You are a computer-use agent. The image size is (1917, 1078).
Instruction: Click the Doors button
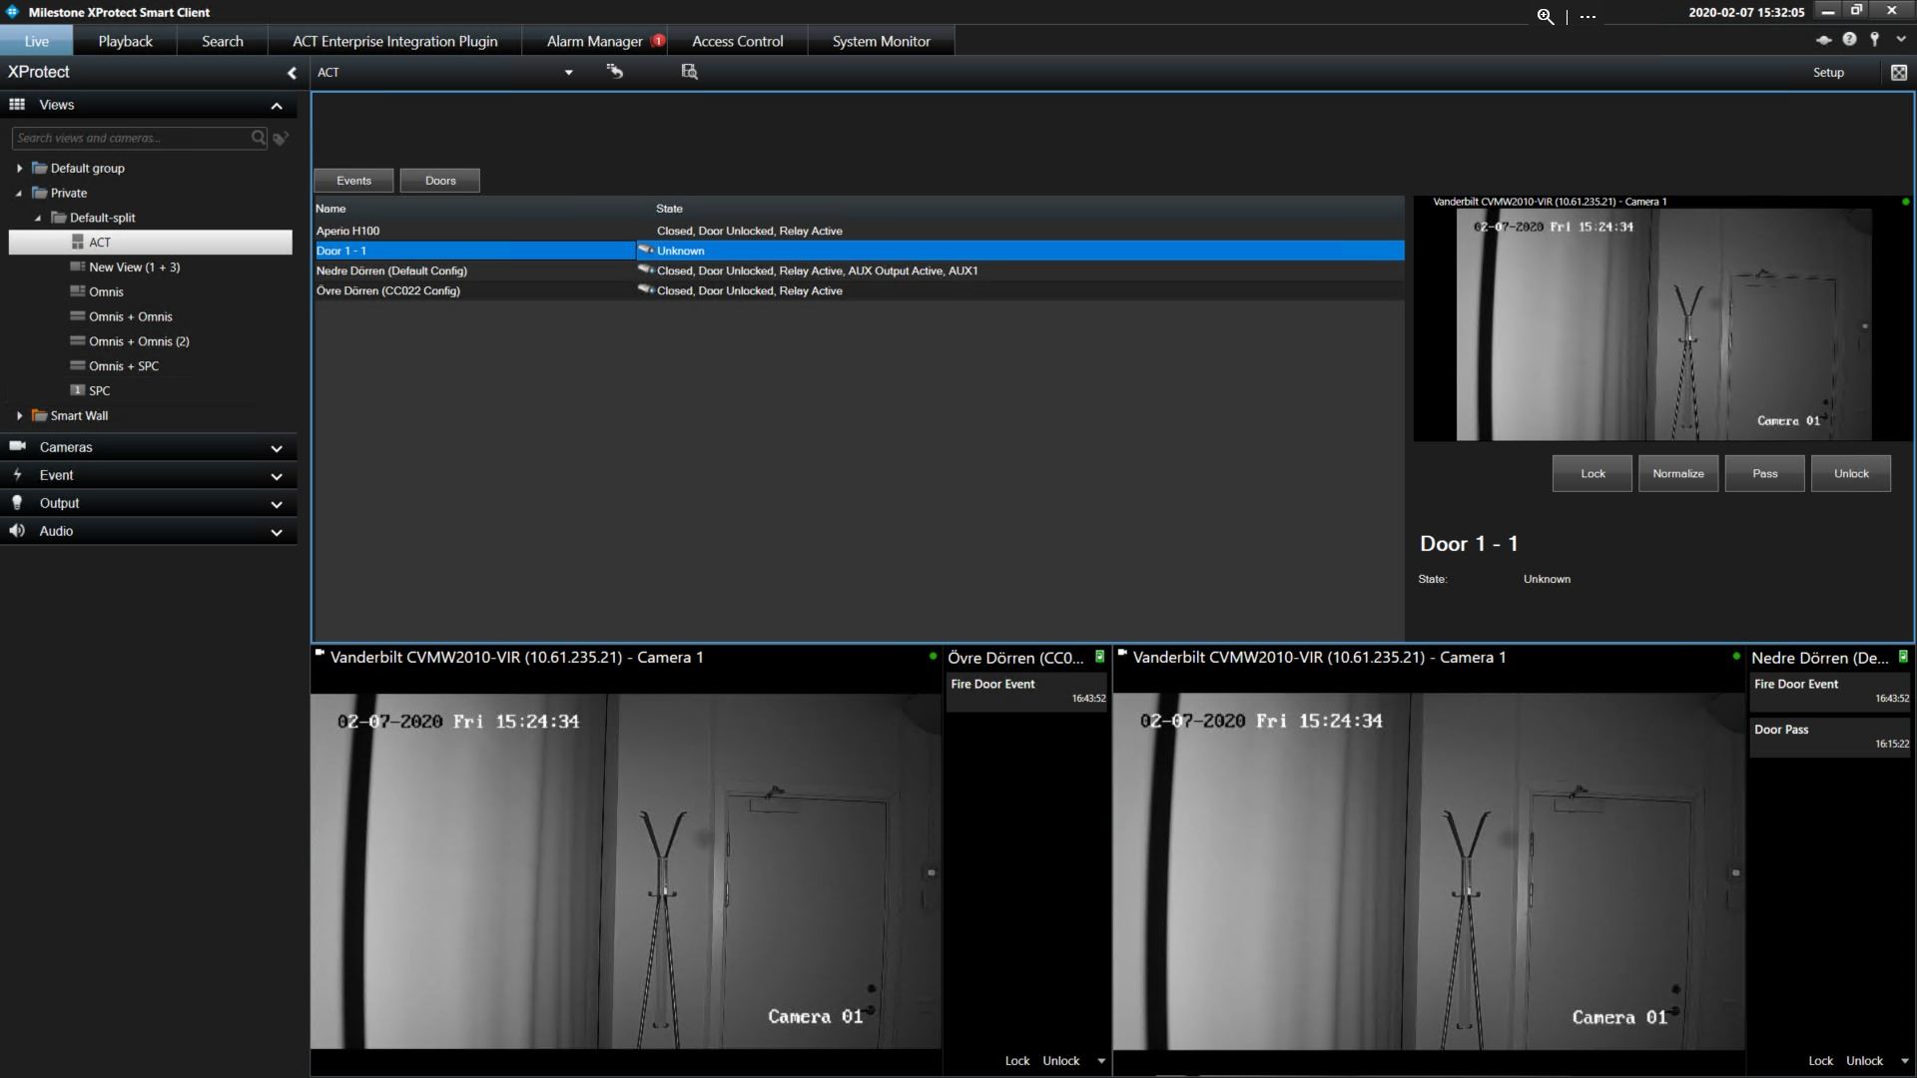click(440, 181)
